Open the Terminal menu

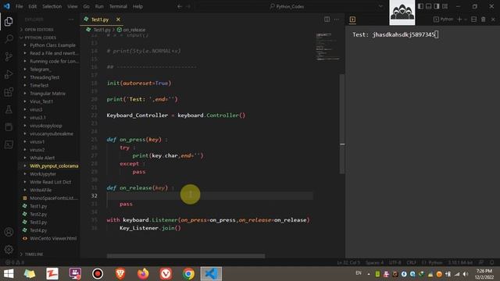point(118,6)
